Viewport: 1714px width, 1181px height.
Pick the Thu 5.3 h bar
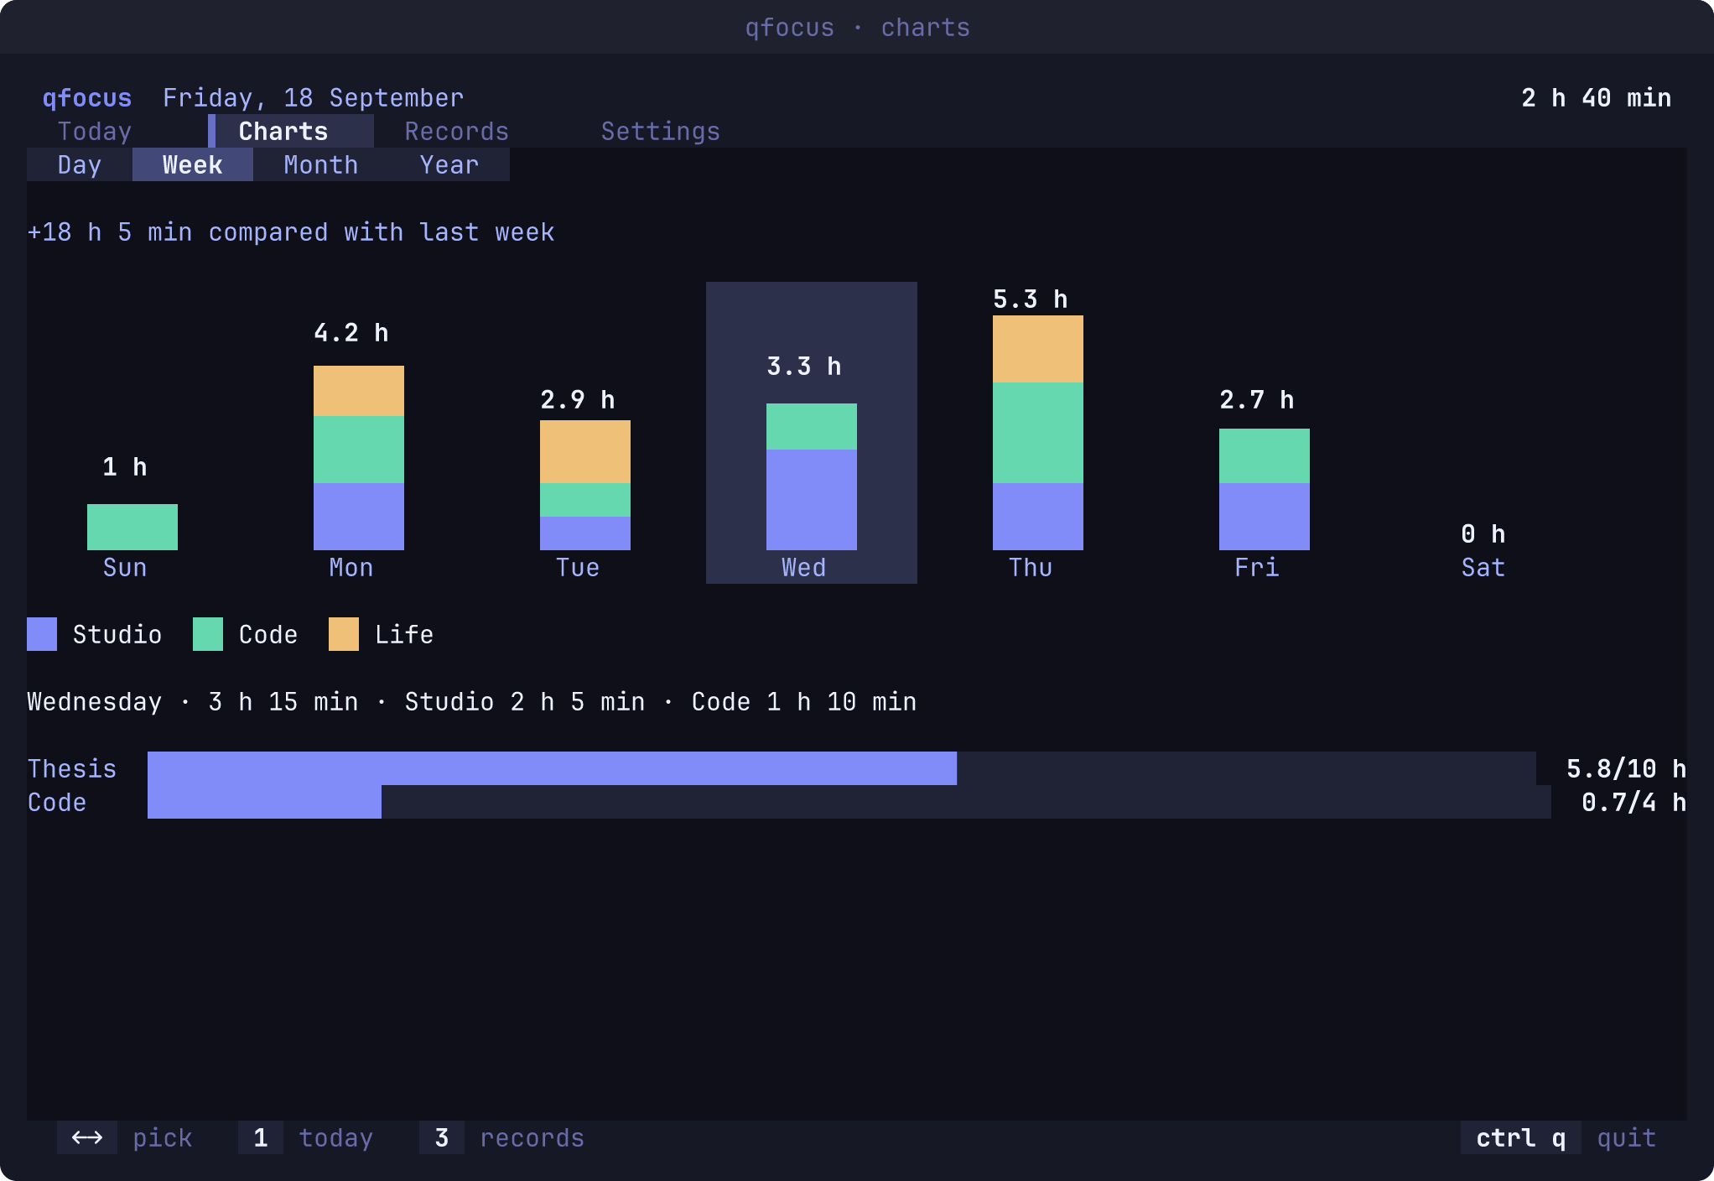[x=1038, y=433]
